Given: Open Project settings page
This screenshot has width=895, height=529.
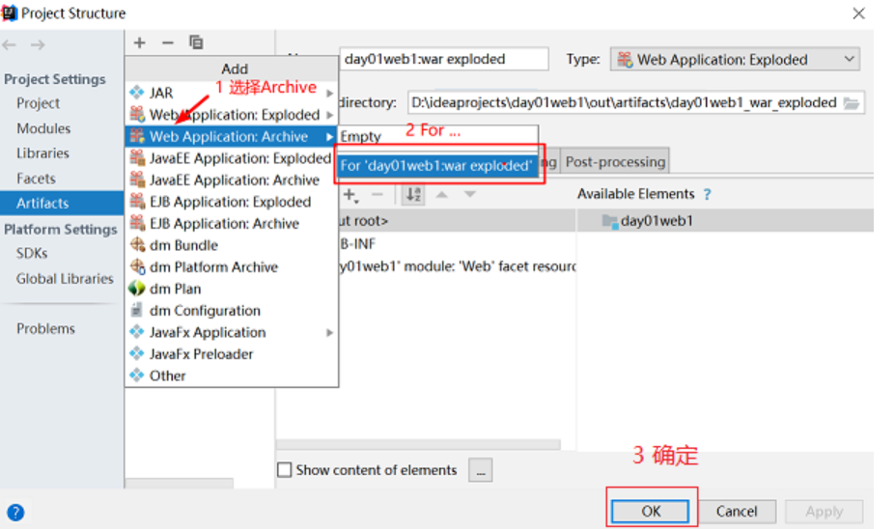Looking at the screenshot, I should [x=38, y=103].
